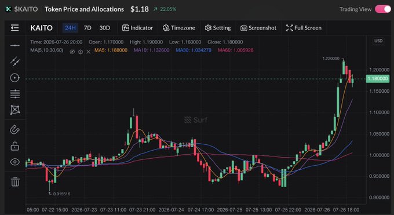Screen dimensions: 394x215
Task: Open the hamburger menu beside KAITO
Action: 15,28
